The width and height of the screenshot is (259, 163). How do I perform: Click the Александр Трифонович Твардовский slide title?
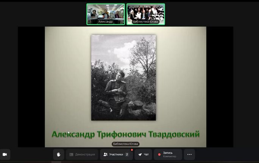click(125, 134)
